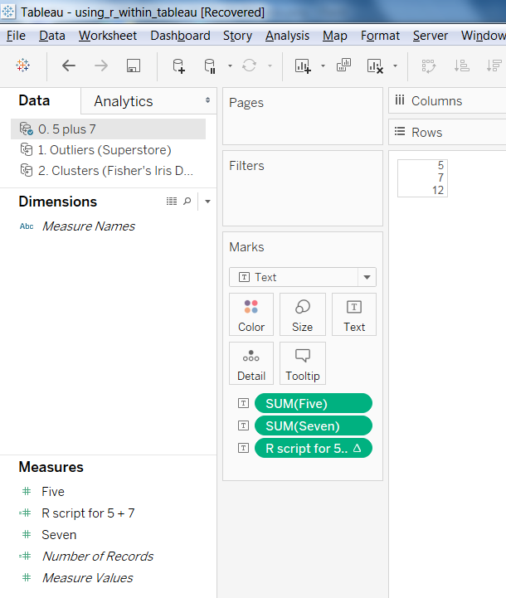506x598 pixels.
Task: Switch to the Data pane tab
Action: (34, 100)
